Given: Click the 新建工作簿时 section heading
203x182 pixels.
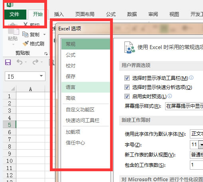Looking at the screenshot, I should pos(136,120).
